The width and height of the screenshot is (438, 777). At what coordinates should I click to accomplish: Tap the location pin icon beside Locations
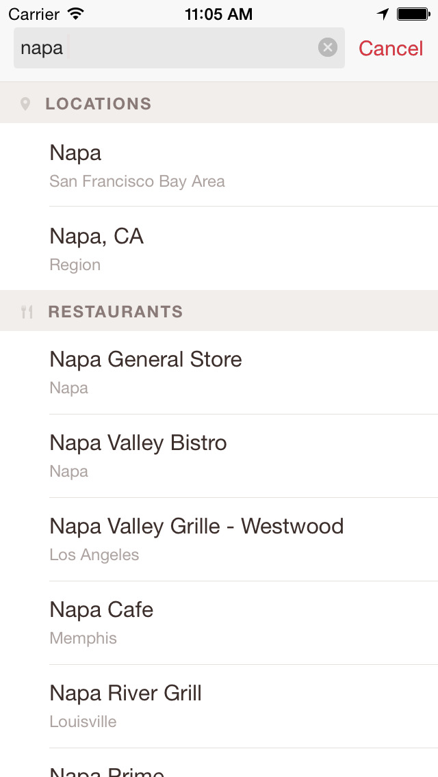(25, 104)
